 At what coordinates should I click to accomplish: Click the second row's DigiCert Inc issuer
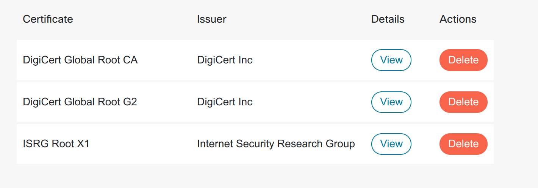tap(225, 102)
